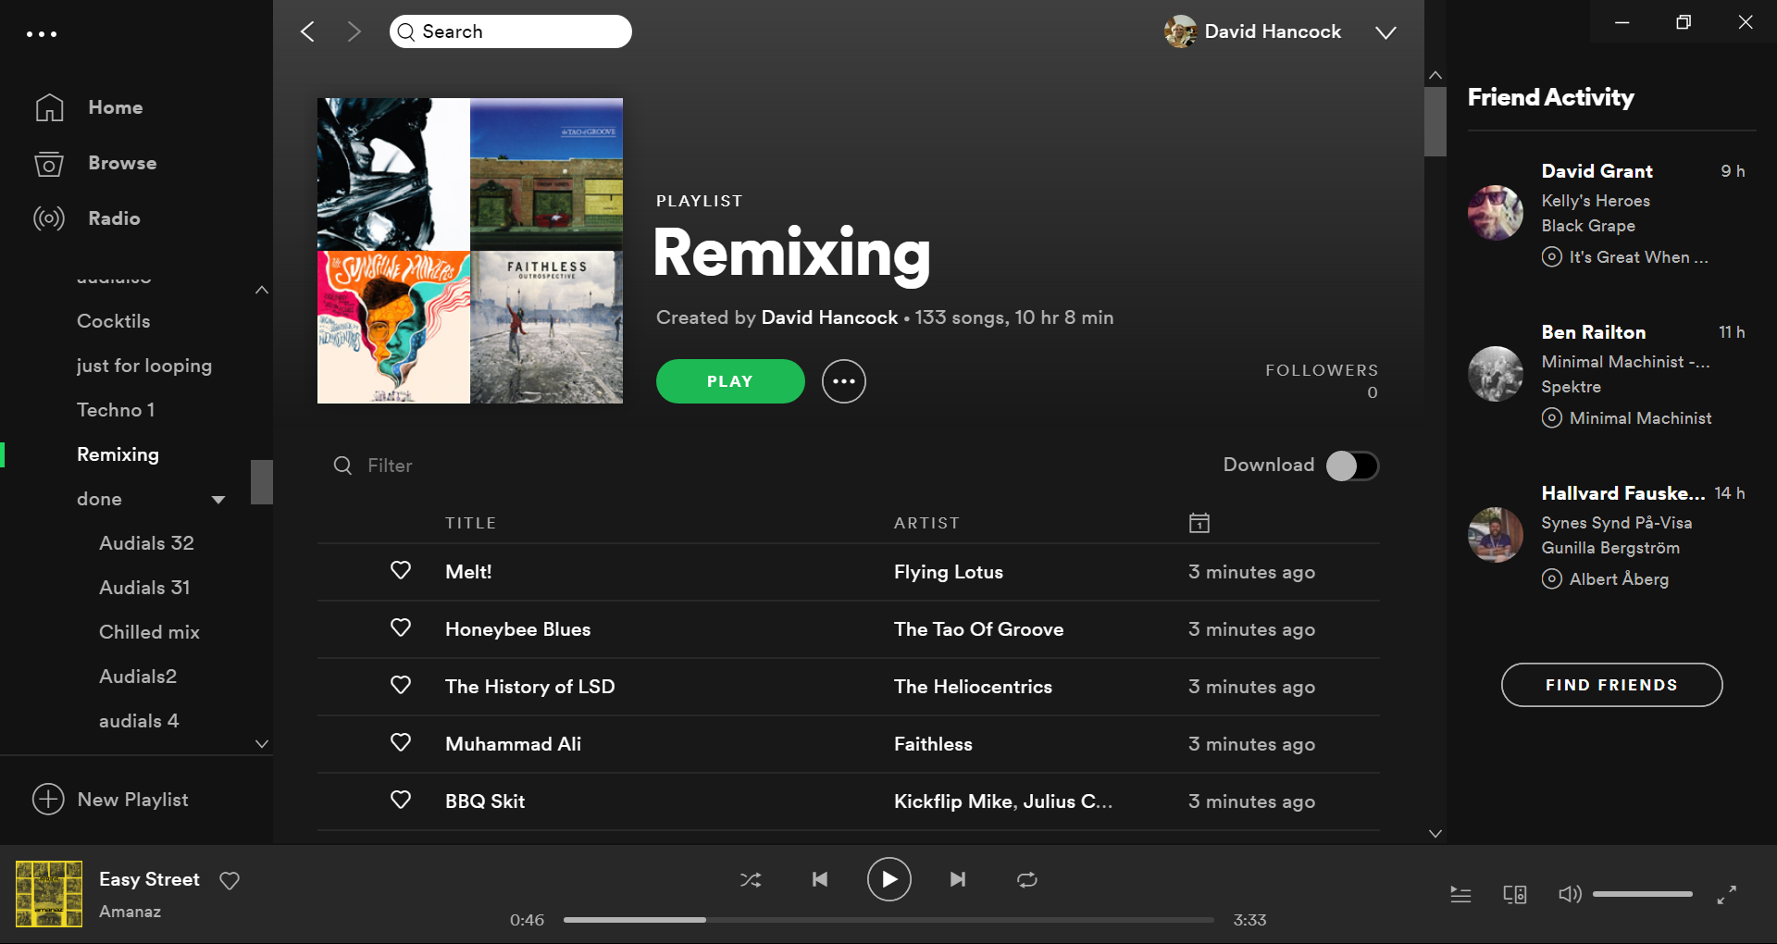Click the New Playlist plus icon
The image size is (1777, 944).
(48, 799)
